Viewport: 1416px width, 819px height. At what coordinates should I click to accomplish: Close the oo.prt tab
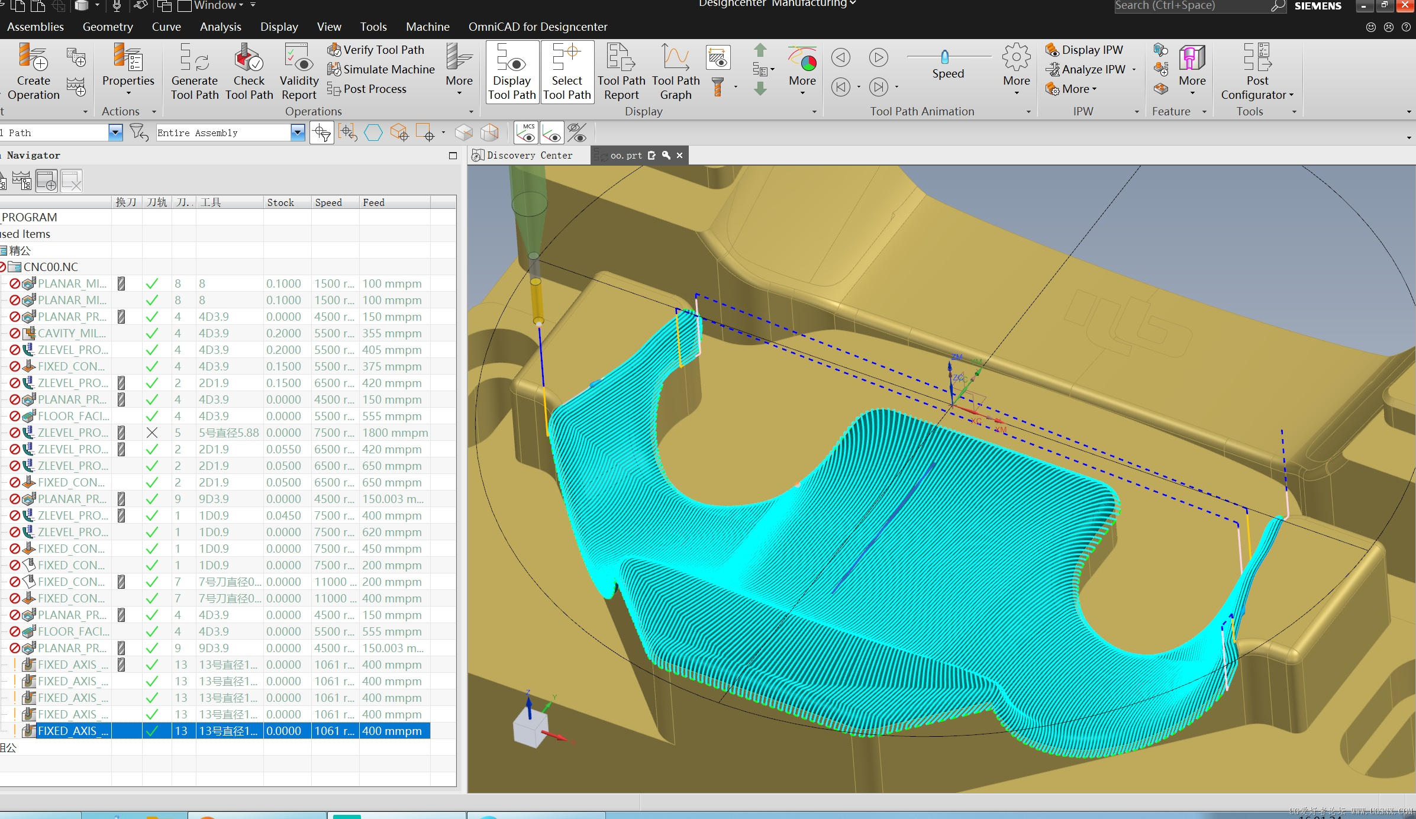(x=680, y=155)
